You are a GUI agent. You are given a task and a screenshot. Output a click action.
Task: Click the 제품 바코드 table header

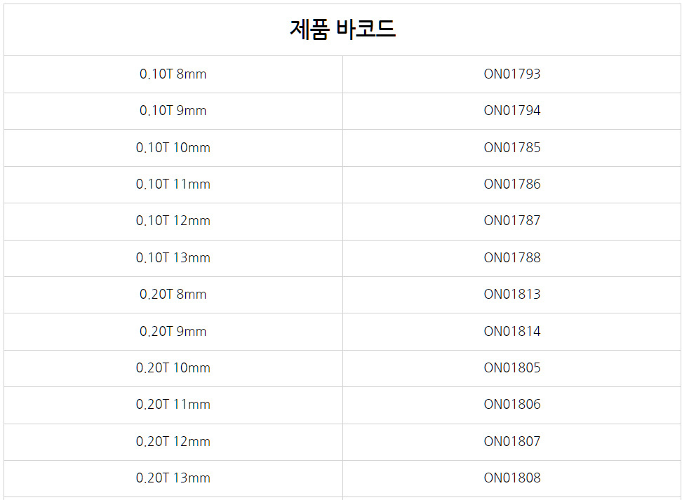(342, 29)
